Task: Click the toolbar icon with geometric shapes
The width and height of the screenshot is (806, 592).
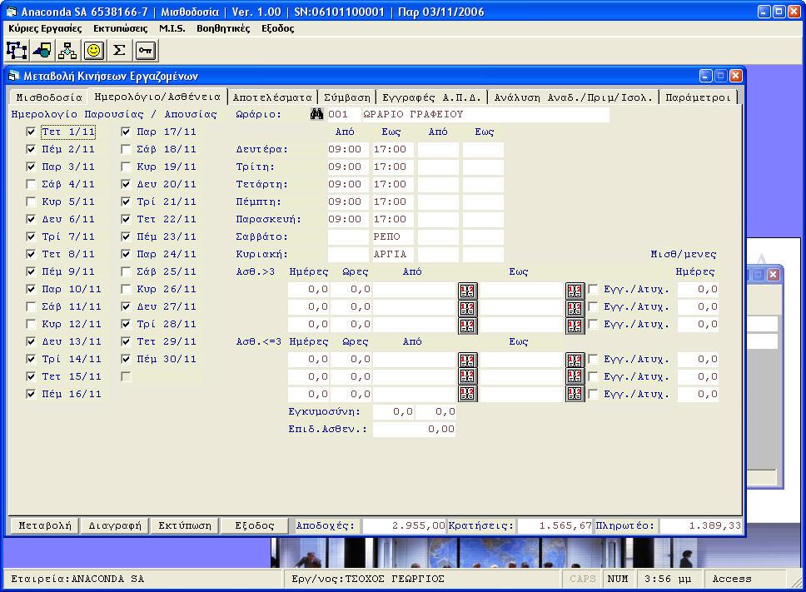Action: coord(42,50)
